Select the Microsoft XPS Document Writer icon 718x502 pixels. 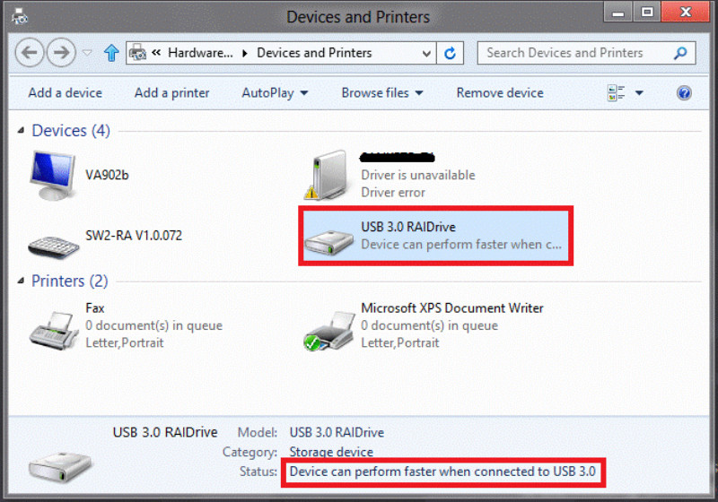pyautogui.click(x=328, y=331)
